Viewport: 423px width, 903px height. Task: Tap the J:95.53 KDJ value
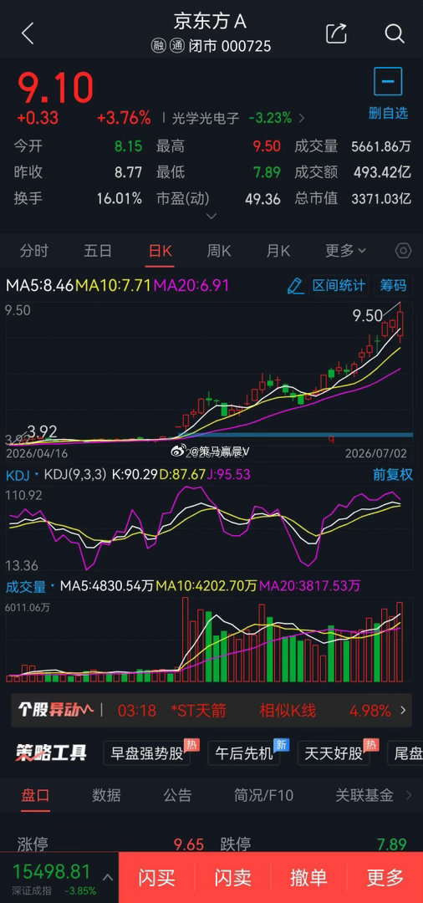point(229,475)
